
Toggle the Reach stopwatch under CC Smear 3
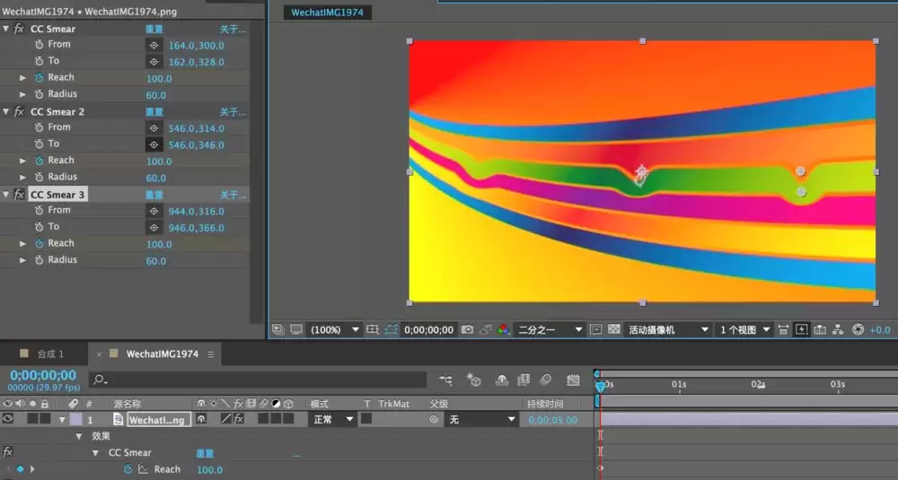coord(39,243)
